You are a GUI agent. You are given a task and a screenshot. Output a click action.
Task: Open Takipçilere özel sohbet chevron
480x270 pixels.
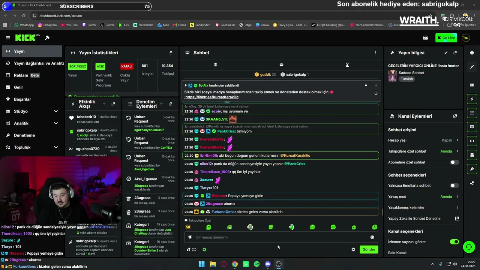pos(457,151)
